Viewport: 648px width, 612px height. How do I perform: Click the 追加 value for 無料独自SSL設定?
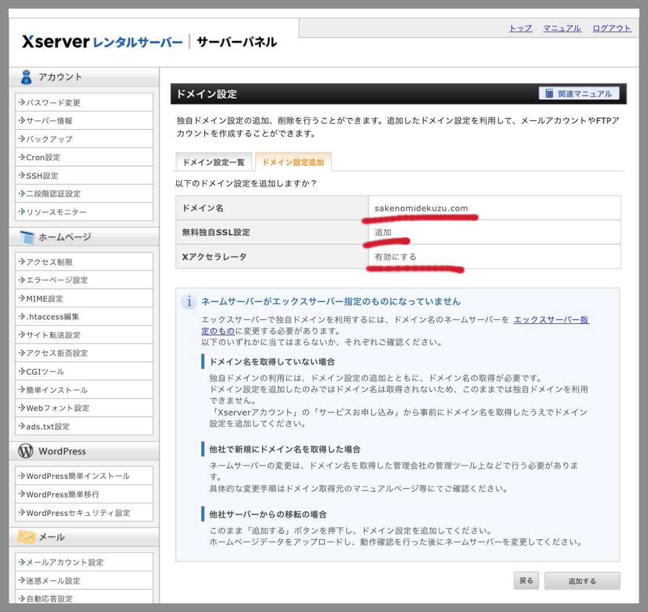(382, 232)
